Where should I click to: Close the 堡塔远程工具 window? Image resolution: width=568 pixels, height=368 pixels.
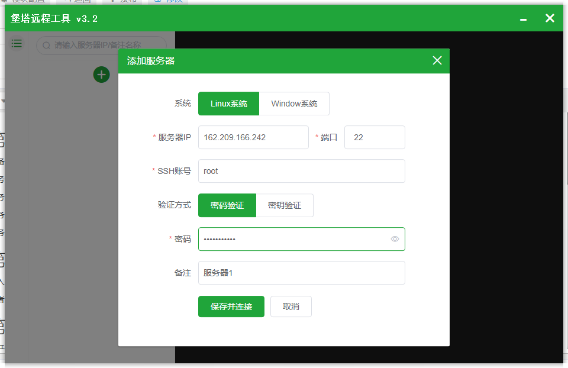[x=550, y=18]
